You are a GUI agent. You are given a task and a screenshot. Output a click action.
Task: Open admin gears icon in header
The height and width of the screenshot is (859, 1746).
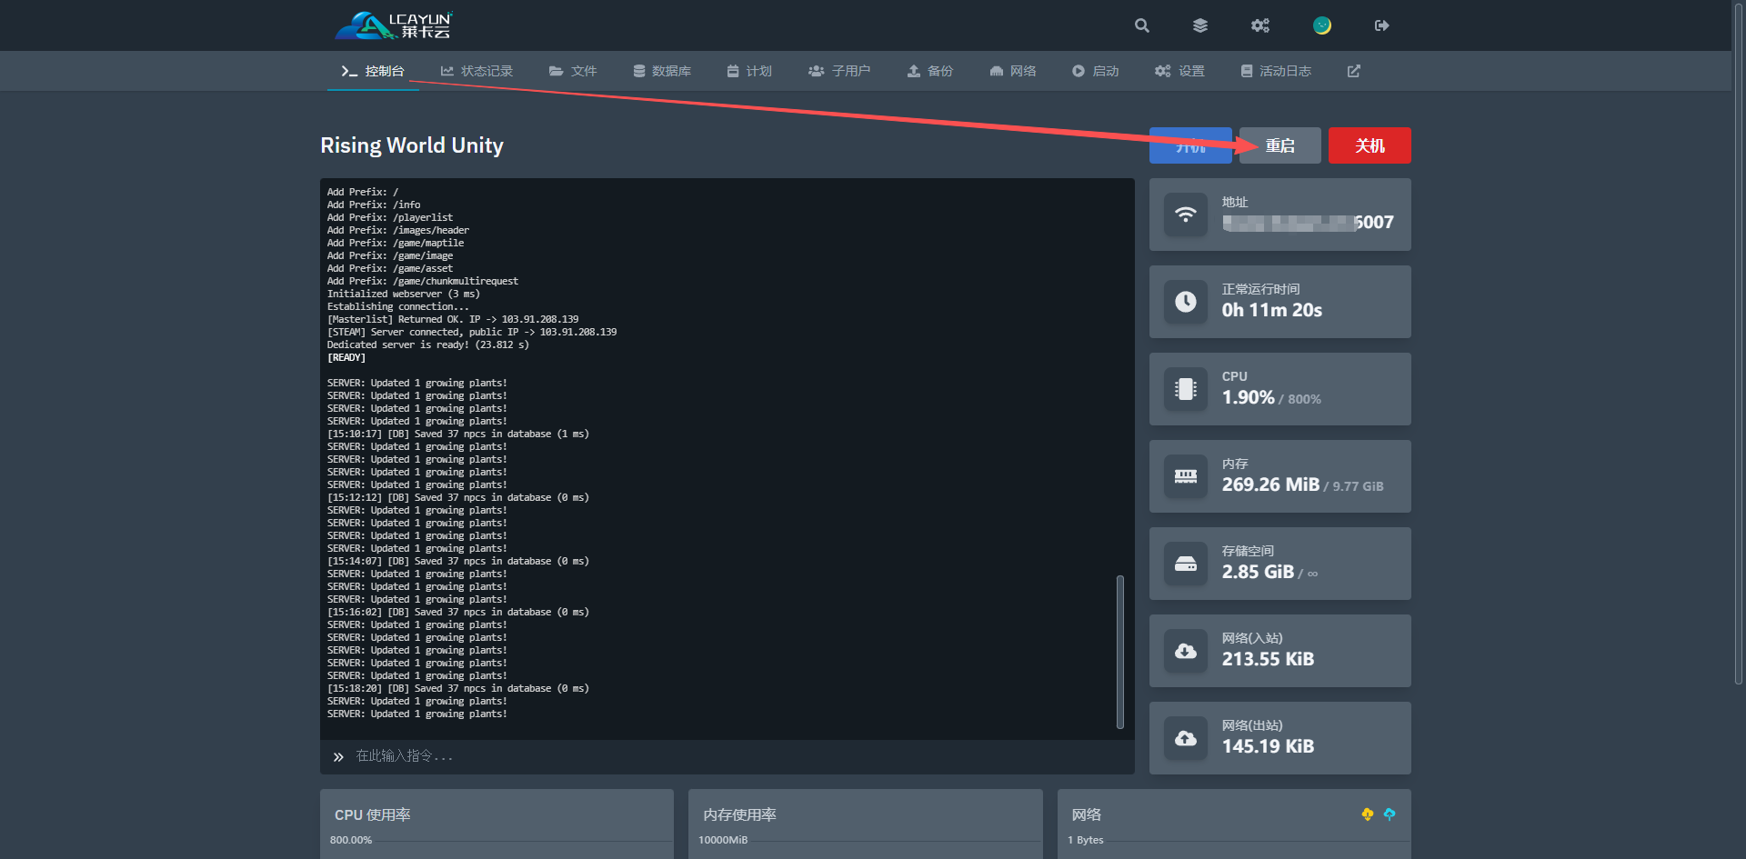[1260, 25]
